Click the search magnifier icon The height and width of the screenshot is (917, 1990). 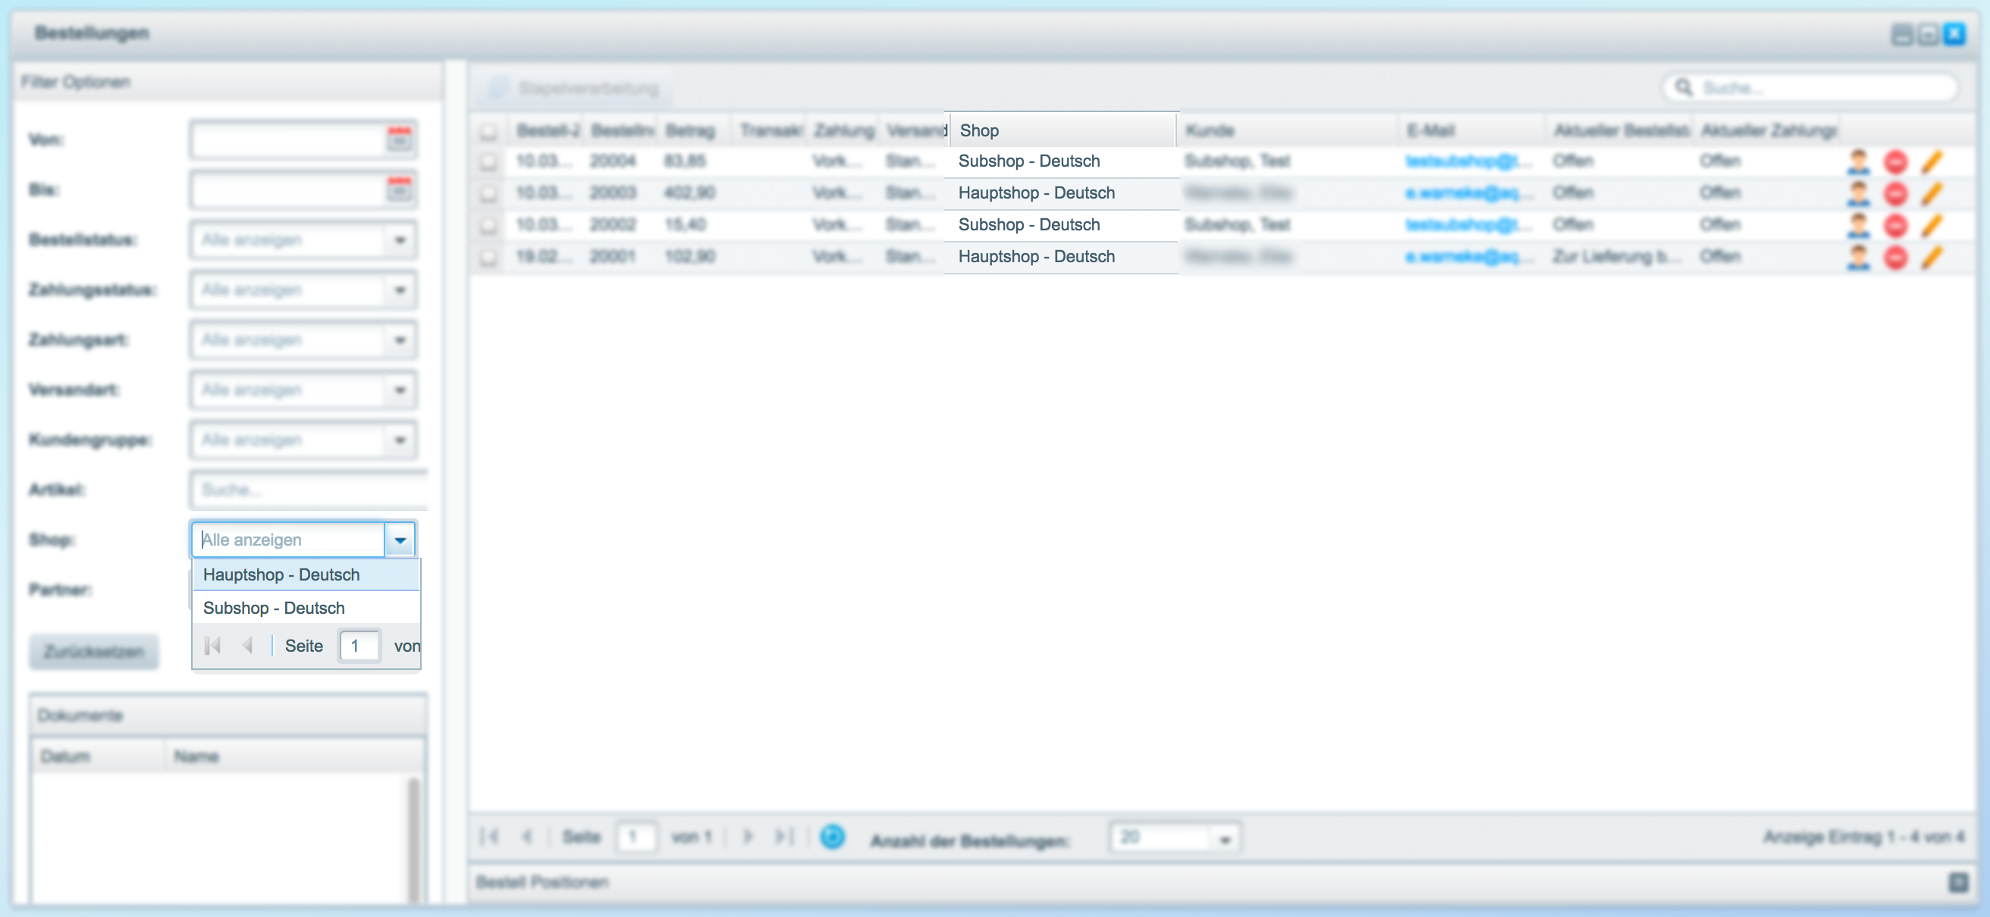click(1684, 87)
